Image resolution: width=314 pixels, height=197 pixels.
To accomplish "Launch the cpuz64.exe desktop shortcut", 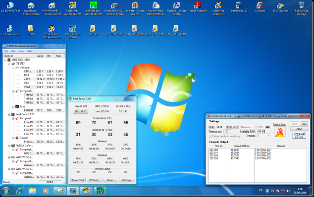I will 31,9.
